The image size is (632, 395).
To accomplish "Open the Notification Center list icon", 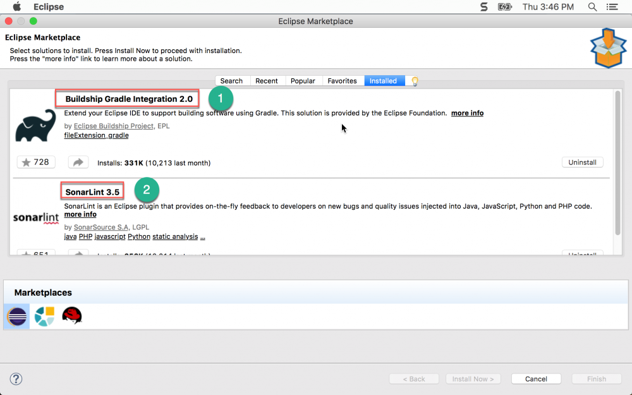I will (x=612, y=7).
